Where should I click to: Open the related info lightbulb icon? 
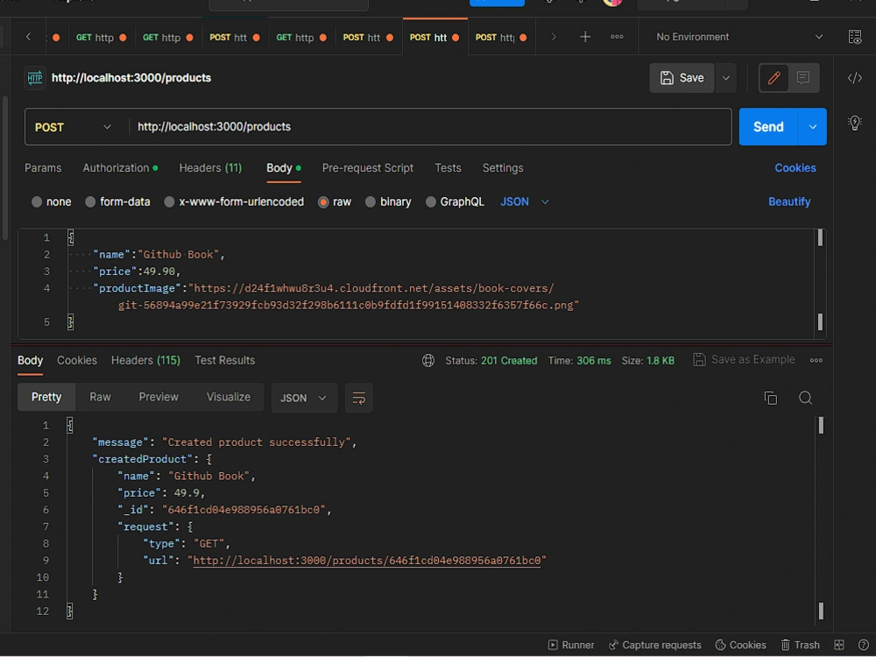coord(855,123)
